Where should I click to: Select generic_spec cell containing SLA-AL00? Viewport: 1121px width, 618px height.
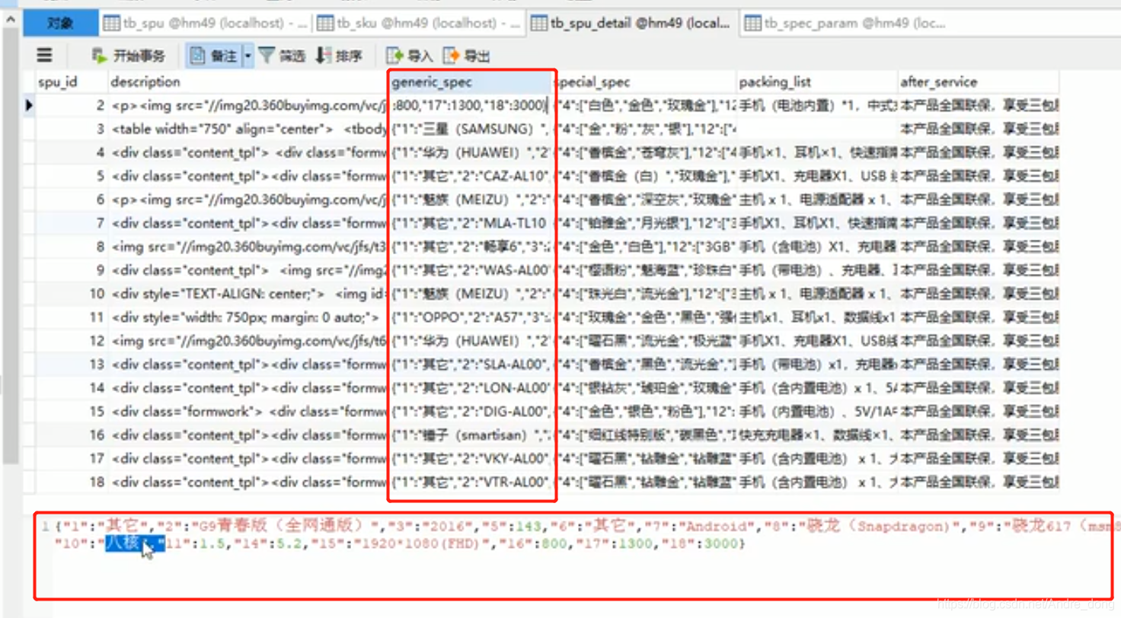click(471, 365)
